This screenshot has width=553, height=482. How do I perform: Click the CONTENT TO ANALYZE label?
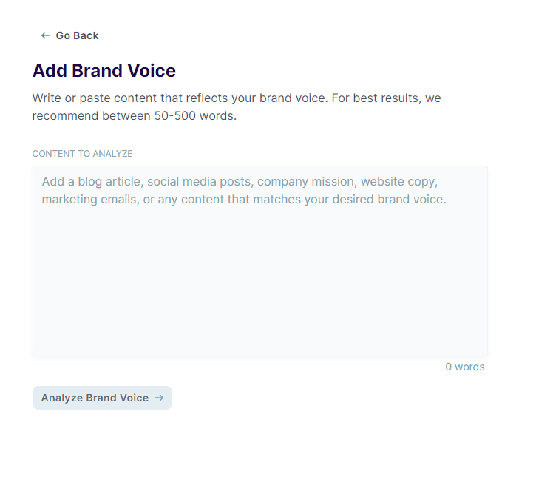(82, 154)
